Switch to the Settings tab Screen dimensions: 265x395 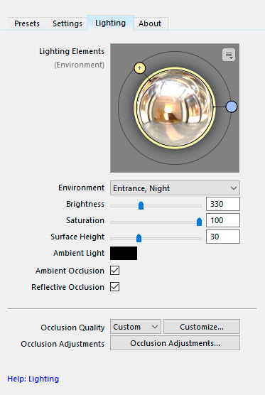point(67,23)
